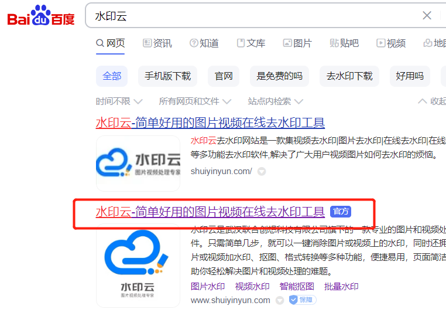Switch to the 资讯 tab
446x316 pixels.
pos(157,43)
